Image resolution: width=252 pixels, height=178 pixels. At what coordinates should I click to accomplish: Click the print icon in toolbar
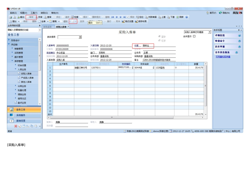click(11, 17)
